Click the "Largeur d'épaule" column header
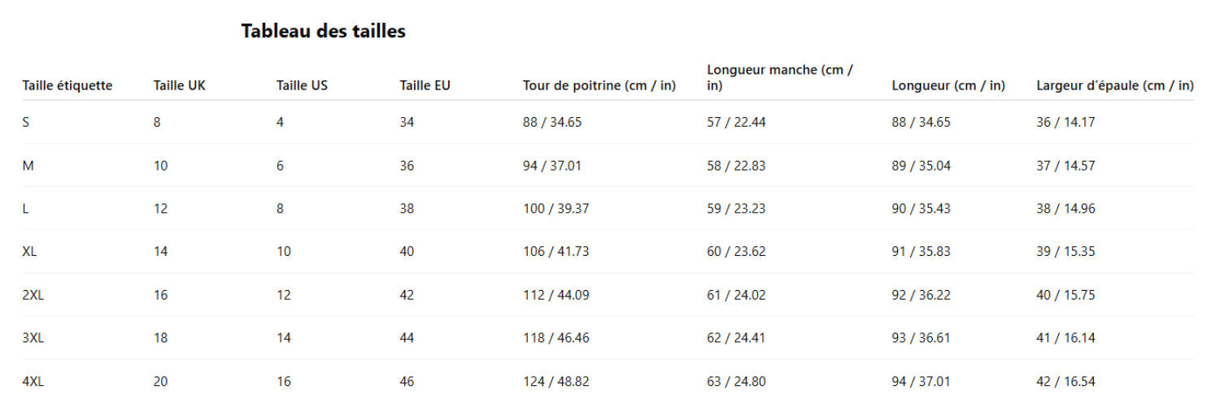The width and height of the screenshot is (1220, 407). (1114, 85)
